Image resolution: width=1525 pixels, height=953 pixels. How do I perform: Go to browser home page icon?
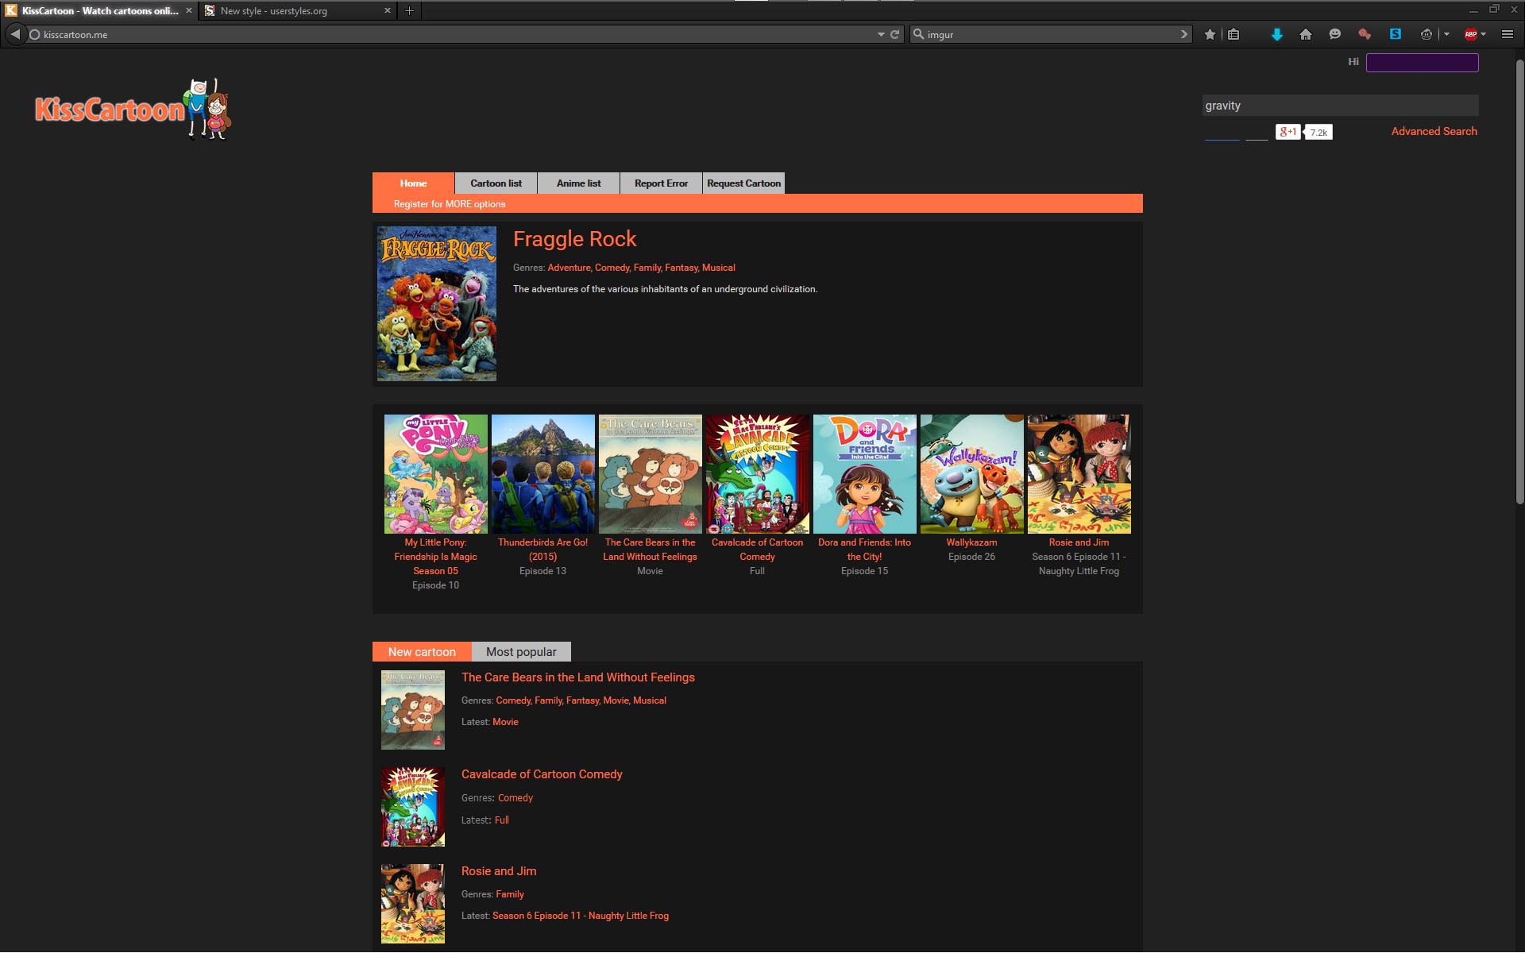coord(1307,34)
